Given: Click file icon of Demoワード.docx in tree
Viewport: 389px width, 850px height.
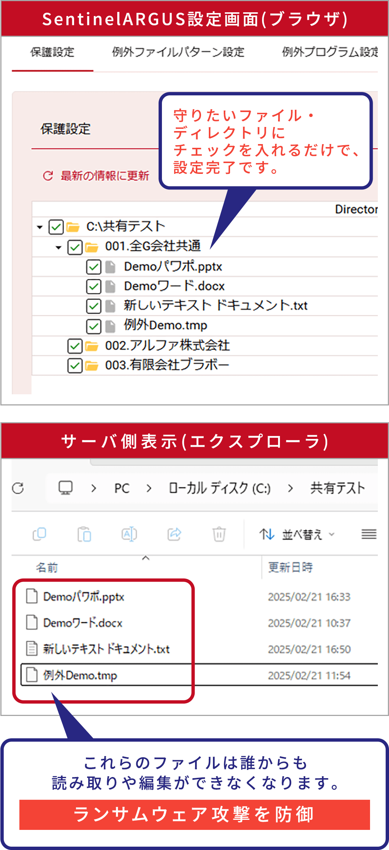Looking at the screenshot, I should (x=110, y=286).
